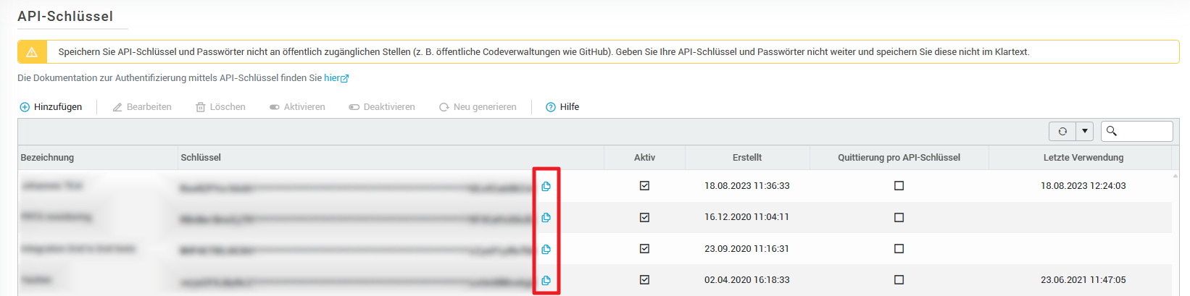The height and width of the screenshot is (296, 1190).
Task: Click the yellow warning triangle icon
Action: tap(32, 52)
